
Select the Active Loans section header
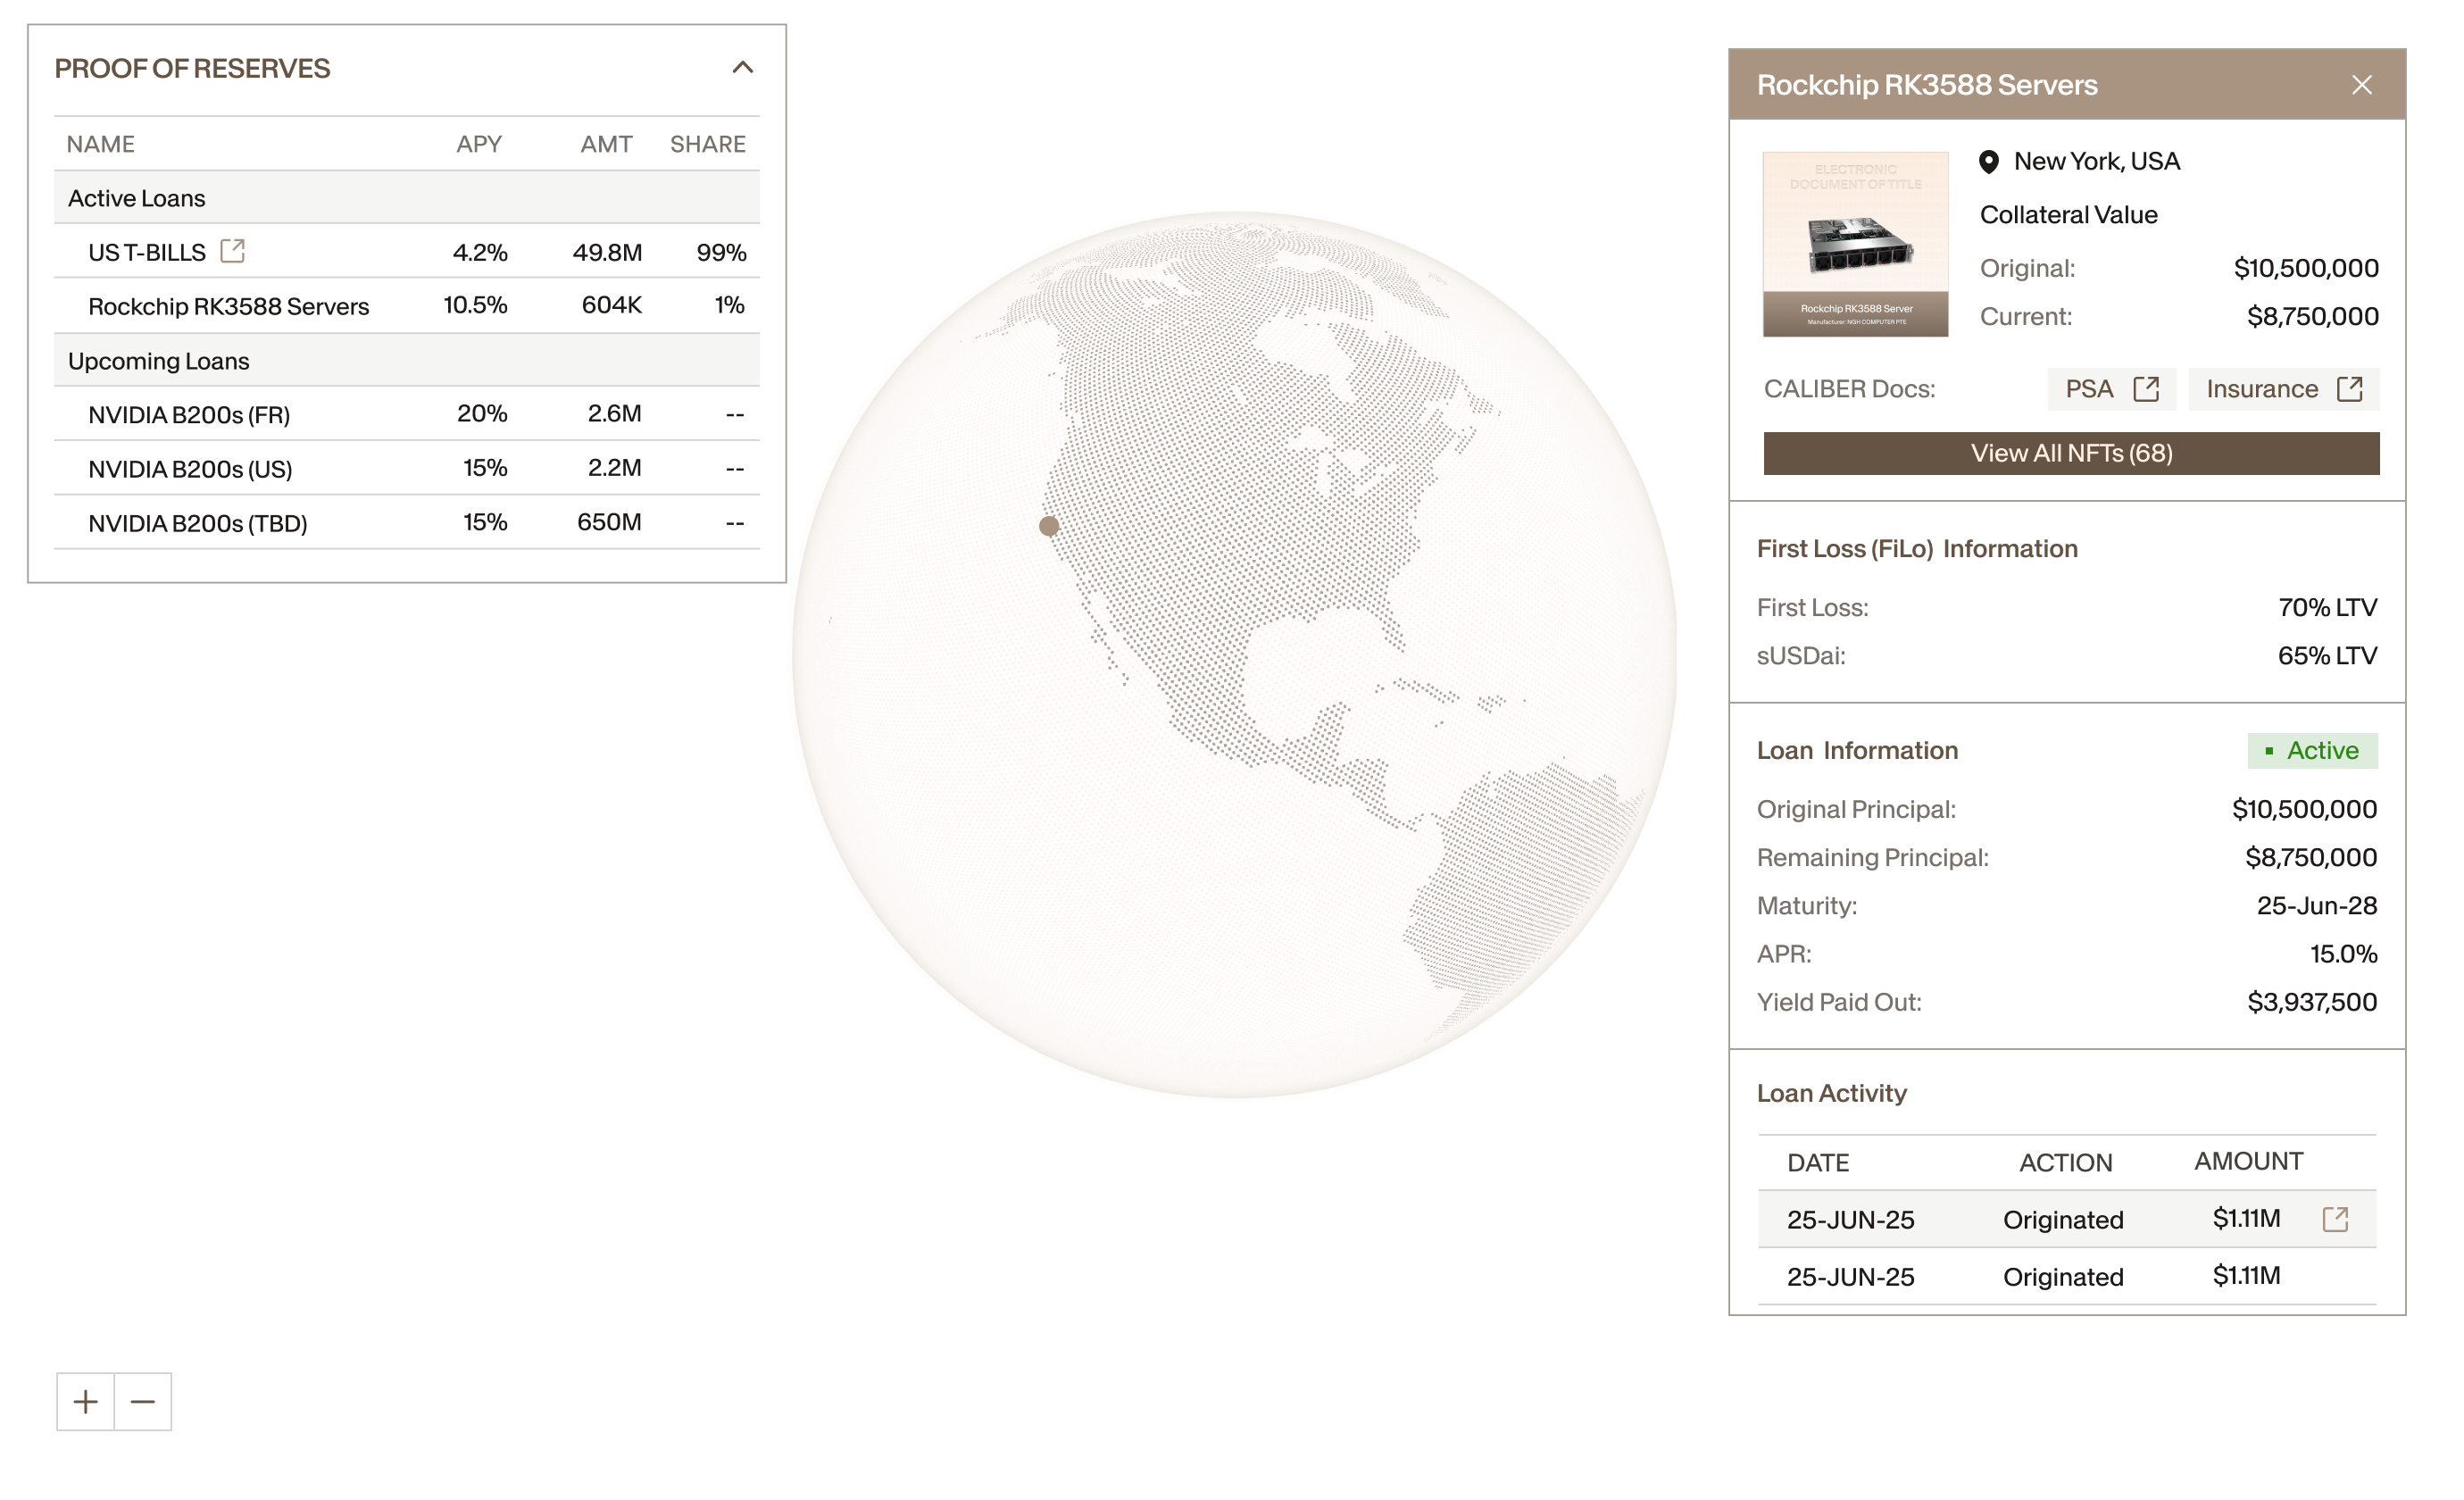[x=406, y=198]
